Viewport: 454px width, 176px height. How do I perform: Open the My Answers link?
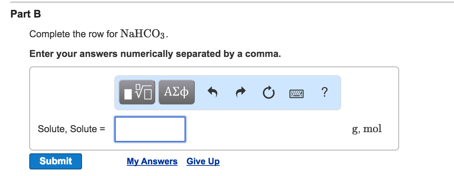tap(152, 161)
